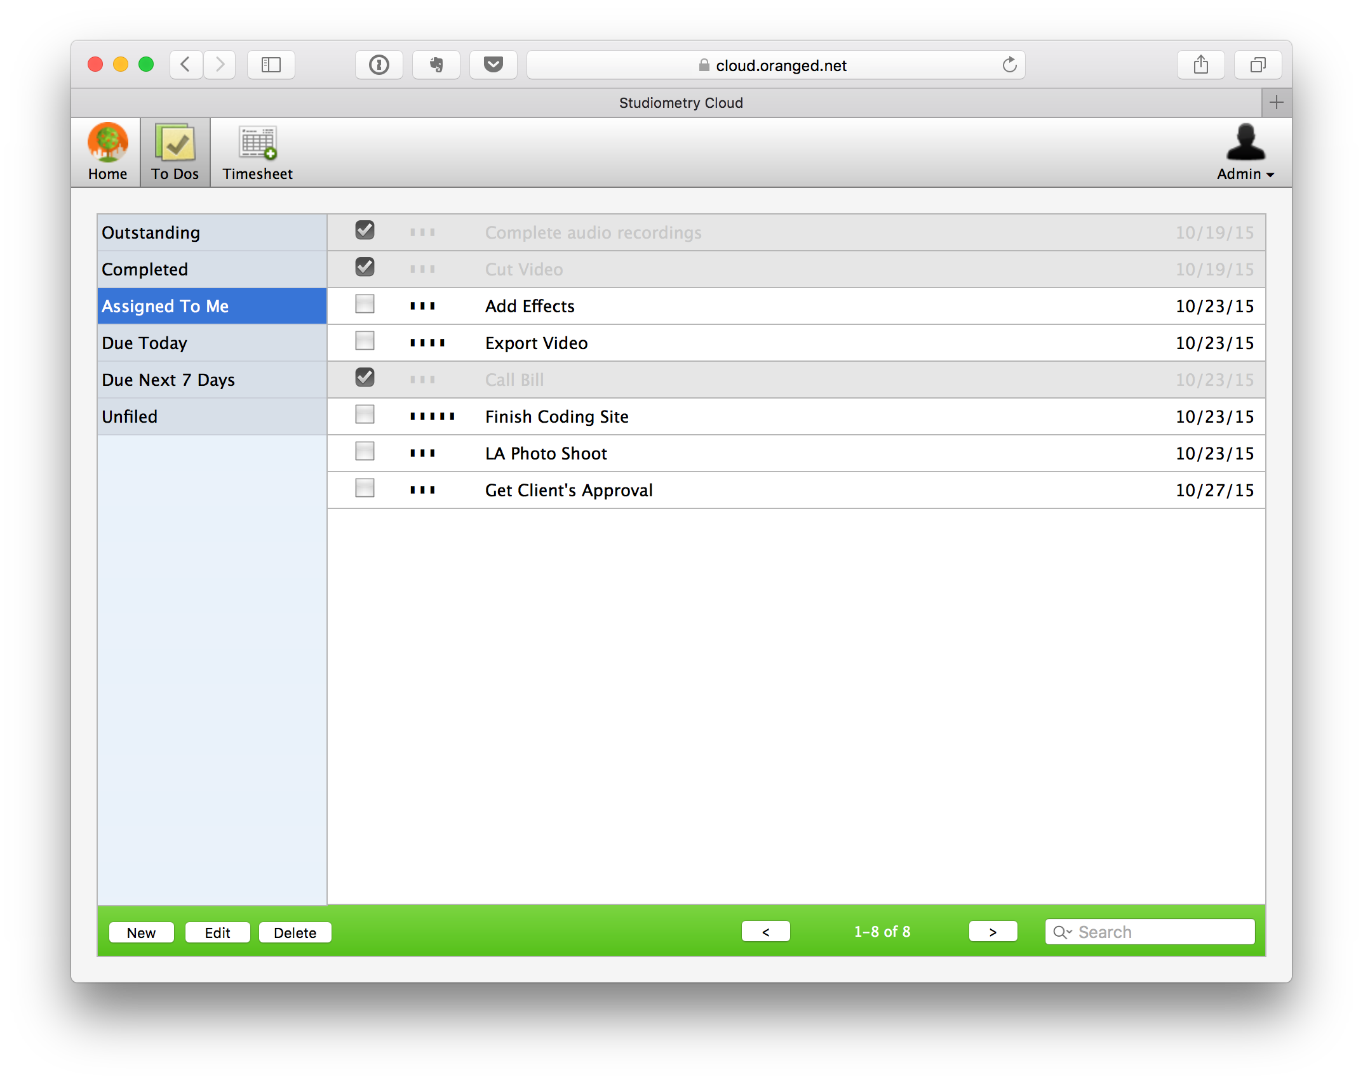Viewport: 1363px width, 1084px height.
Task: Click the Evernote clipper extension icon
Action: pyautogui.click(x=436, y=65)
